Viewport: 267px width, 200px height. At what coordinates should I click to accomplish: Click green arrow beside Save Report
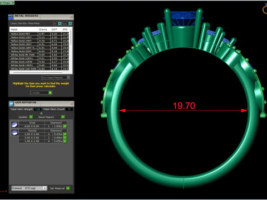pos(63,117)
